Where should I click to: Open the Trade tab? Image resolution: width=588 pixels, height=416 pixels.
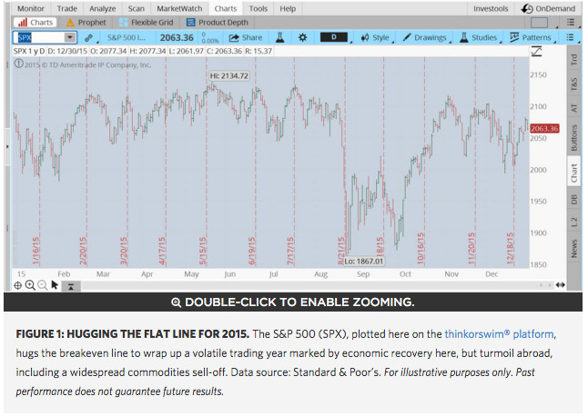(66, 8)
